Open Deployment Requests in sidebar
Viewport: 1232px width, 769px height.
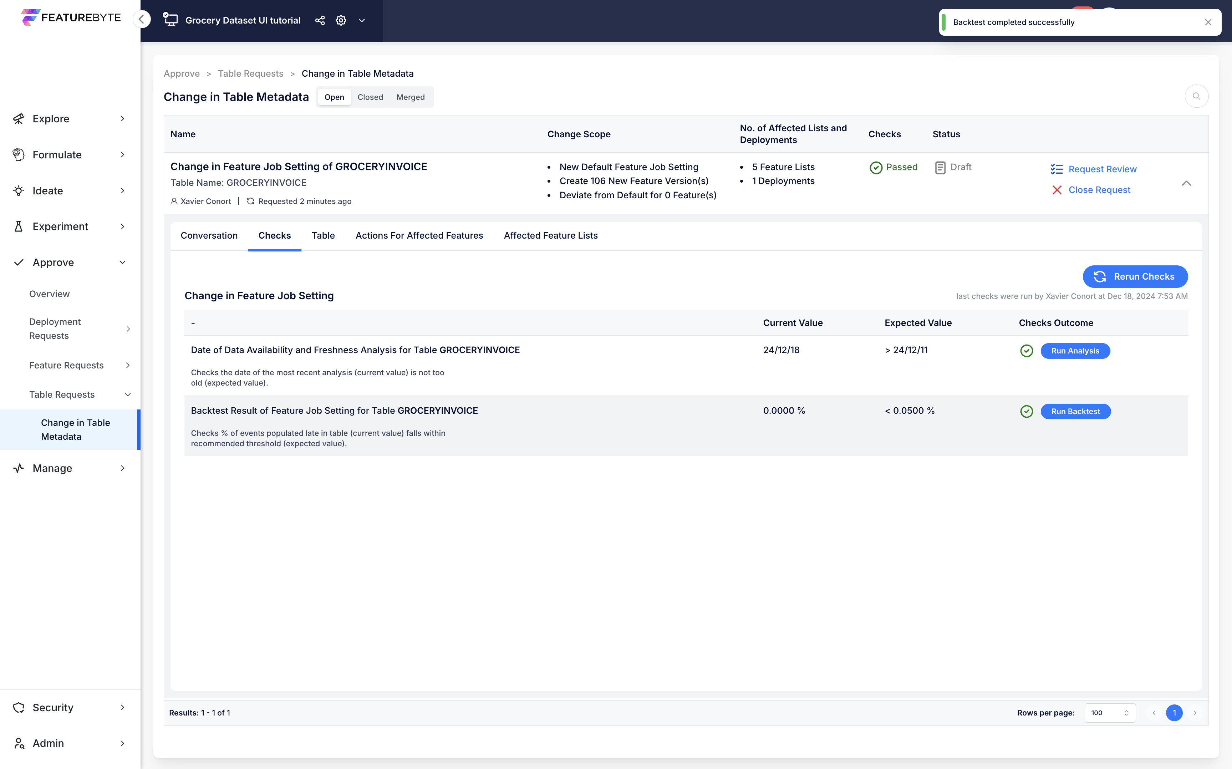(55, 329)
